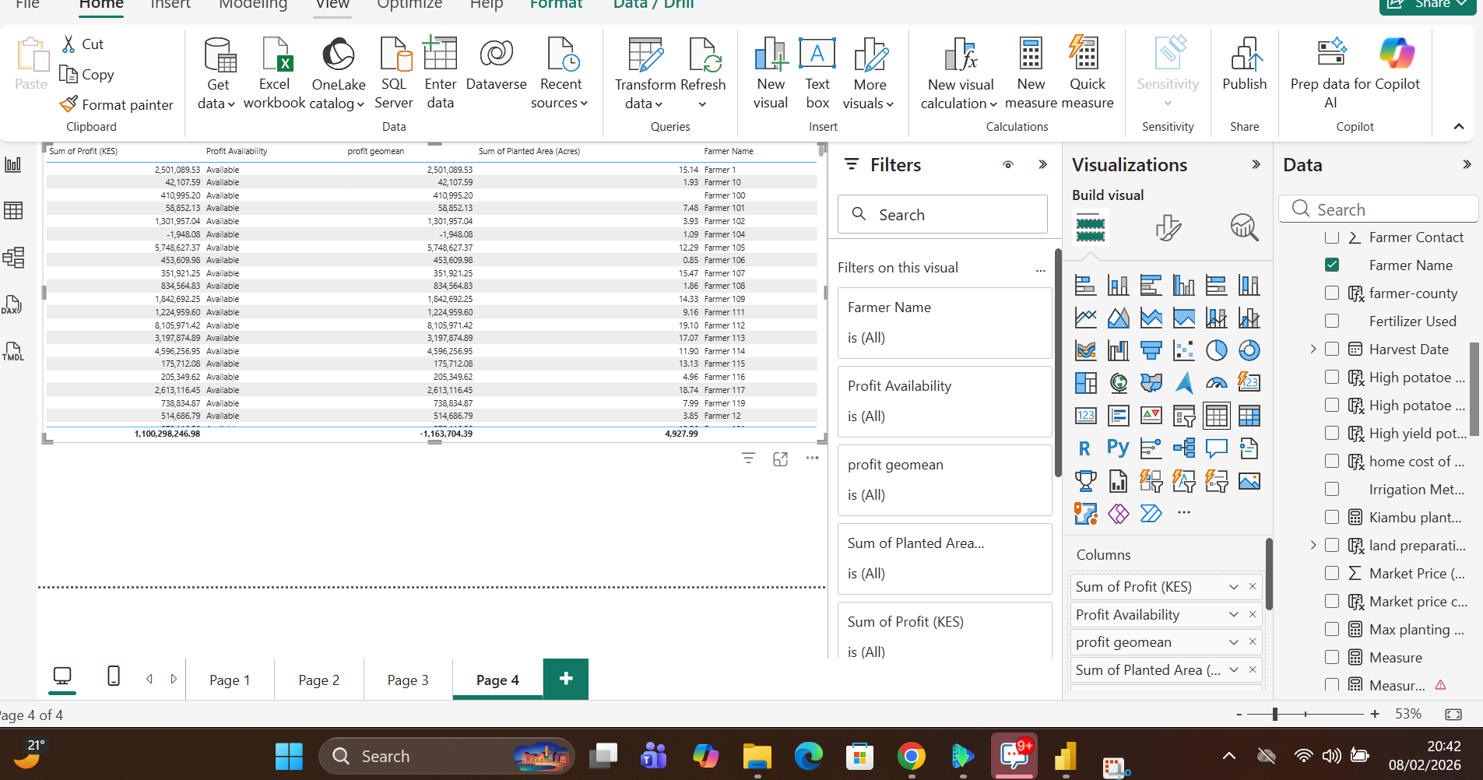Switch to Page 2 tab

[318, 680]
